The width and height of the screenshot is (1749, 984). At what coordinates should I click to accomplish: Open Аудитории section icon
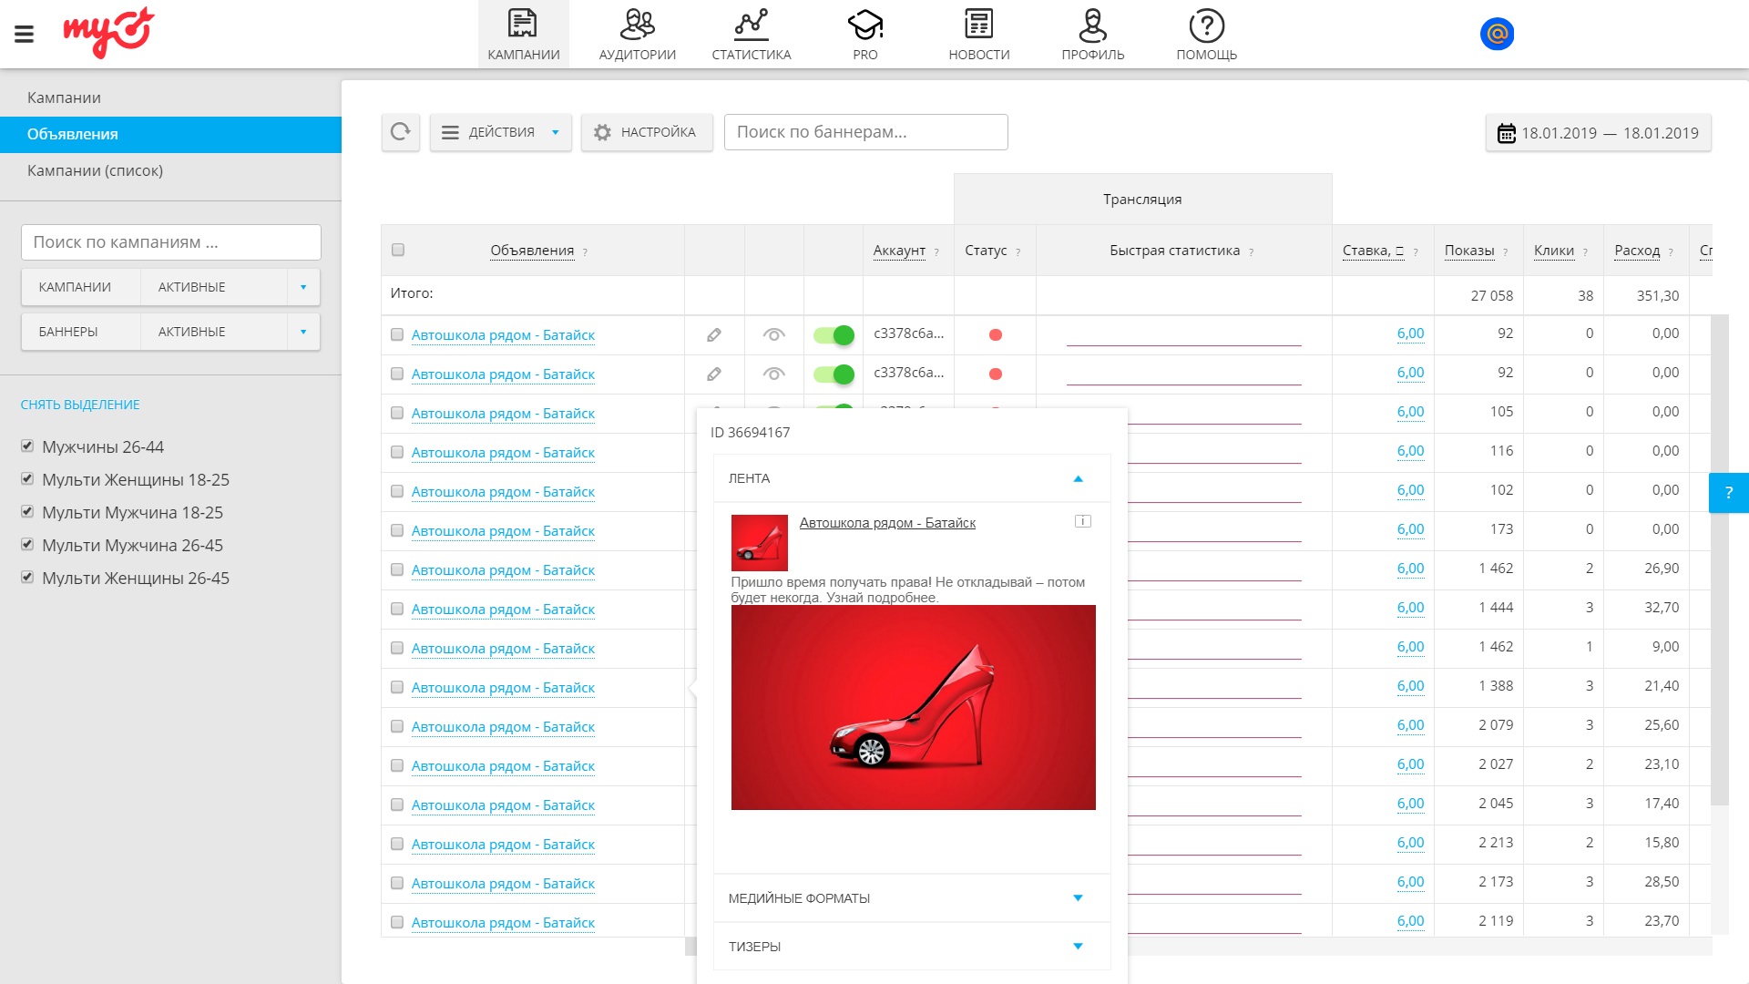tap(637, 26)
